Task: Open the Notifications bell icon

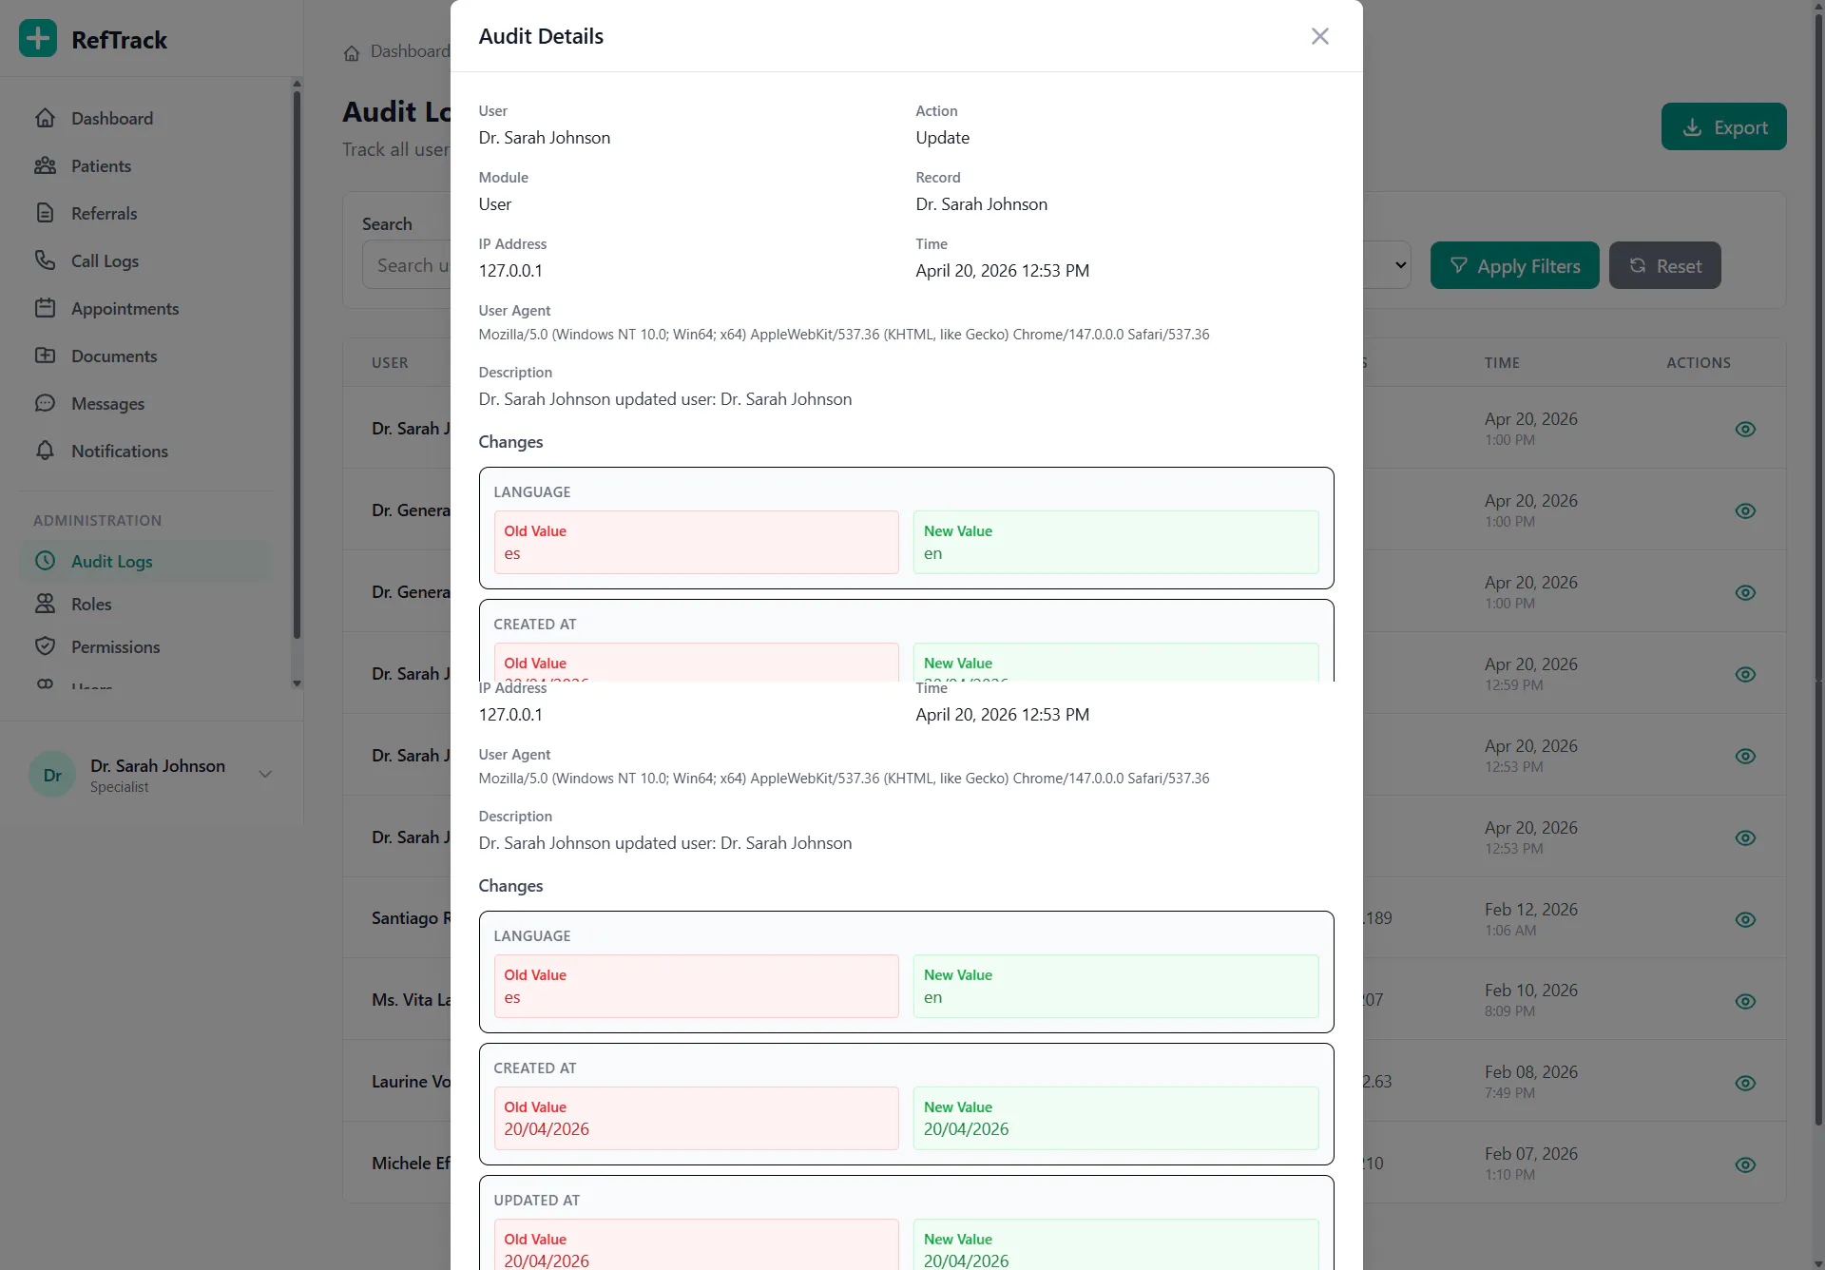Action: pyautogui.click(x=45, y=451)
